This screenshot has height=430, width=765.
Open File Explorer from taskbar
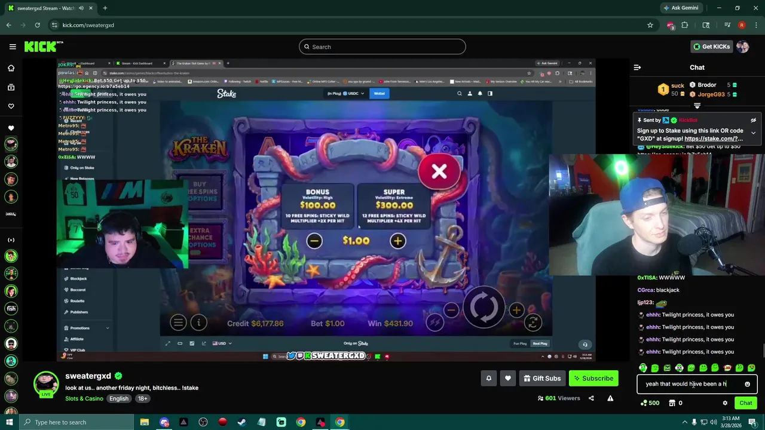pyautogui.click(x=145, y=422)
